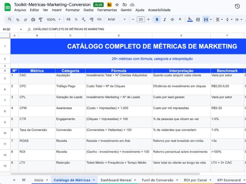Star the spreadsheet
Image resolution: width=246 pixels, height=184 pixels.
(x=117, y=5)
